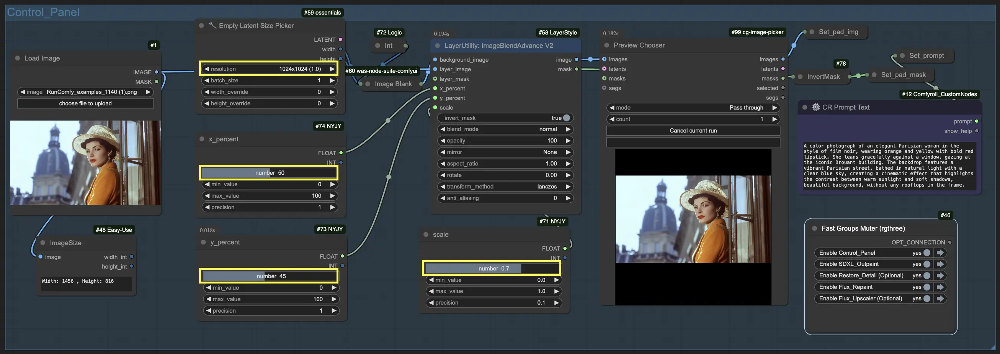Collapse the ImageBlendAdvance V2 node dot
This screenshot has height=354, width=1000.
click(x=438, y=46)
